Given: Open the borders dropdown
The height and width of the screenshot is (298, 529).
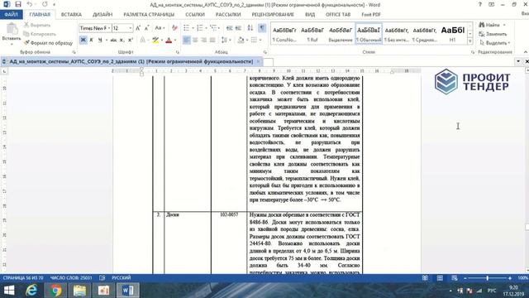Looking at the screenshot, I should click(x=260, y=41).
